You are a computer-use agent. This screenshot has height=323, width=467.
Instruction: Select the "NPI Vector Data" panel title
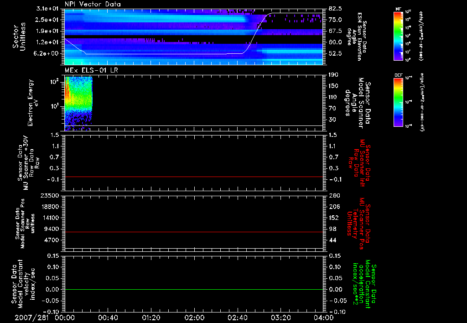pyautogui.click(x=93, y=4)
